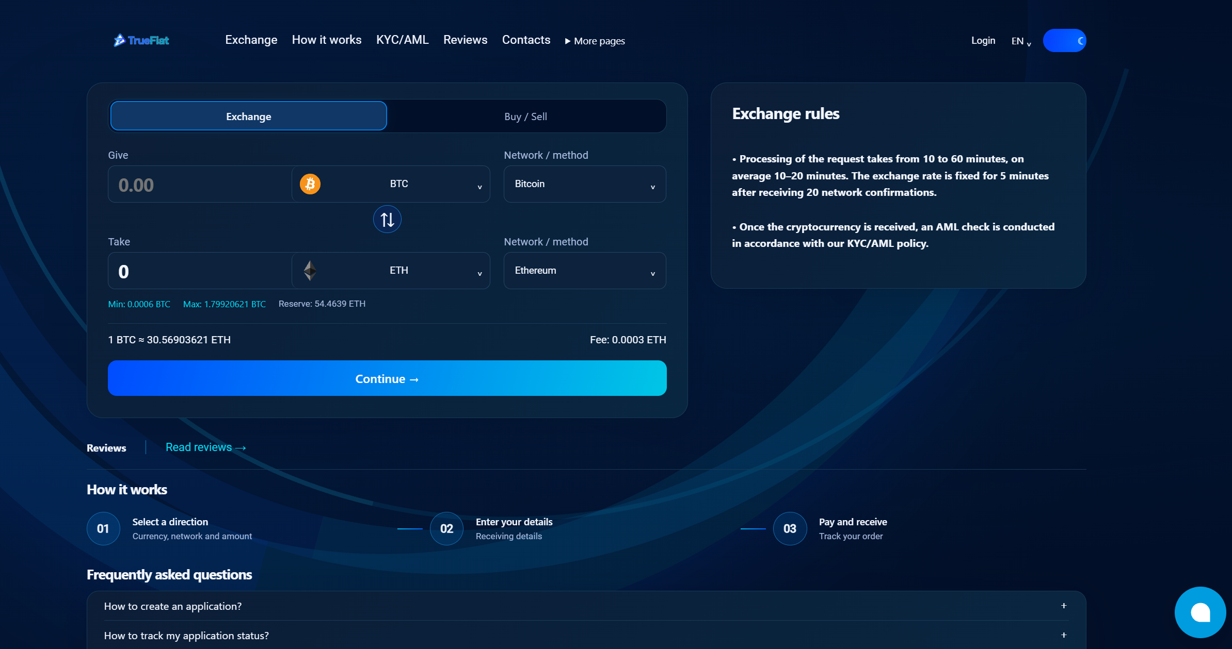This screenshot has width=1232, height=649.
Task: Open the live chat bubble
Action: pyautogui.click(x=1200, y=612)
